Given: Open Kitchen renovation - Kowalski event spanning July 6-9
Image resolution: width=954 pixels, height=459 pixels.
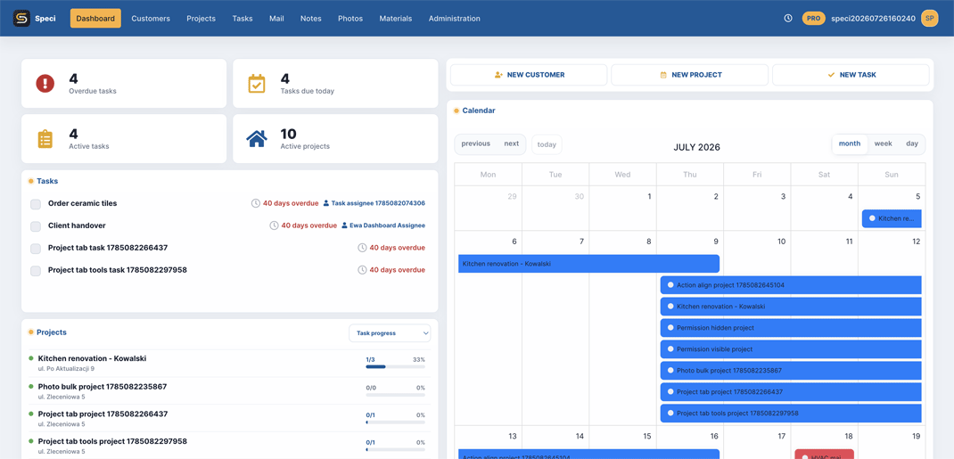Looking at the screenshot, I should [588, 264].
